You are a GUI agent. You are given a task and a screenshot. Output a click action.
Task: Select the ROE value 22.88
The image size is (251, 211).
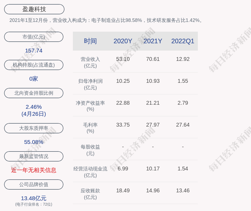pyautogui.click(x=123, y=103)
